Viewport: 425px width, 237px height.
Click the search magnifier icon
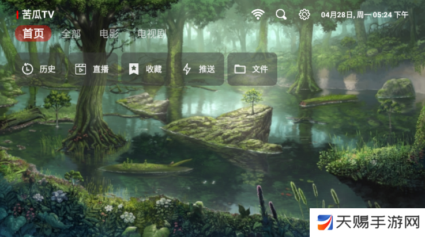point(281,14)
